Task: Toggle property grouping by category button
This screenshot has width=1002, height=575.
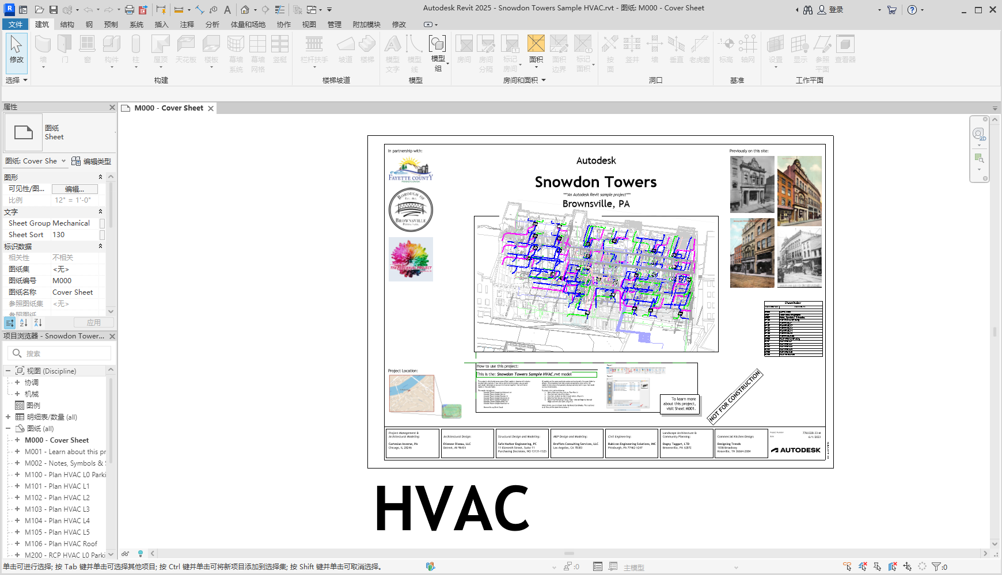Action: point(10,323)
